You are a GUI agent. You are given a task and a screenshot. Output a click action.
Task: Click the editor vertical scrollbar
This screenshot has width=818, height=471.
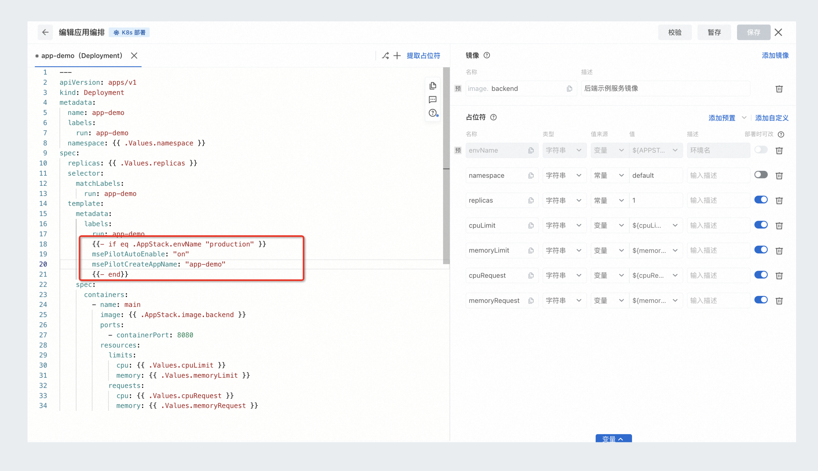pos(446,165)
